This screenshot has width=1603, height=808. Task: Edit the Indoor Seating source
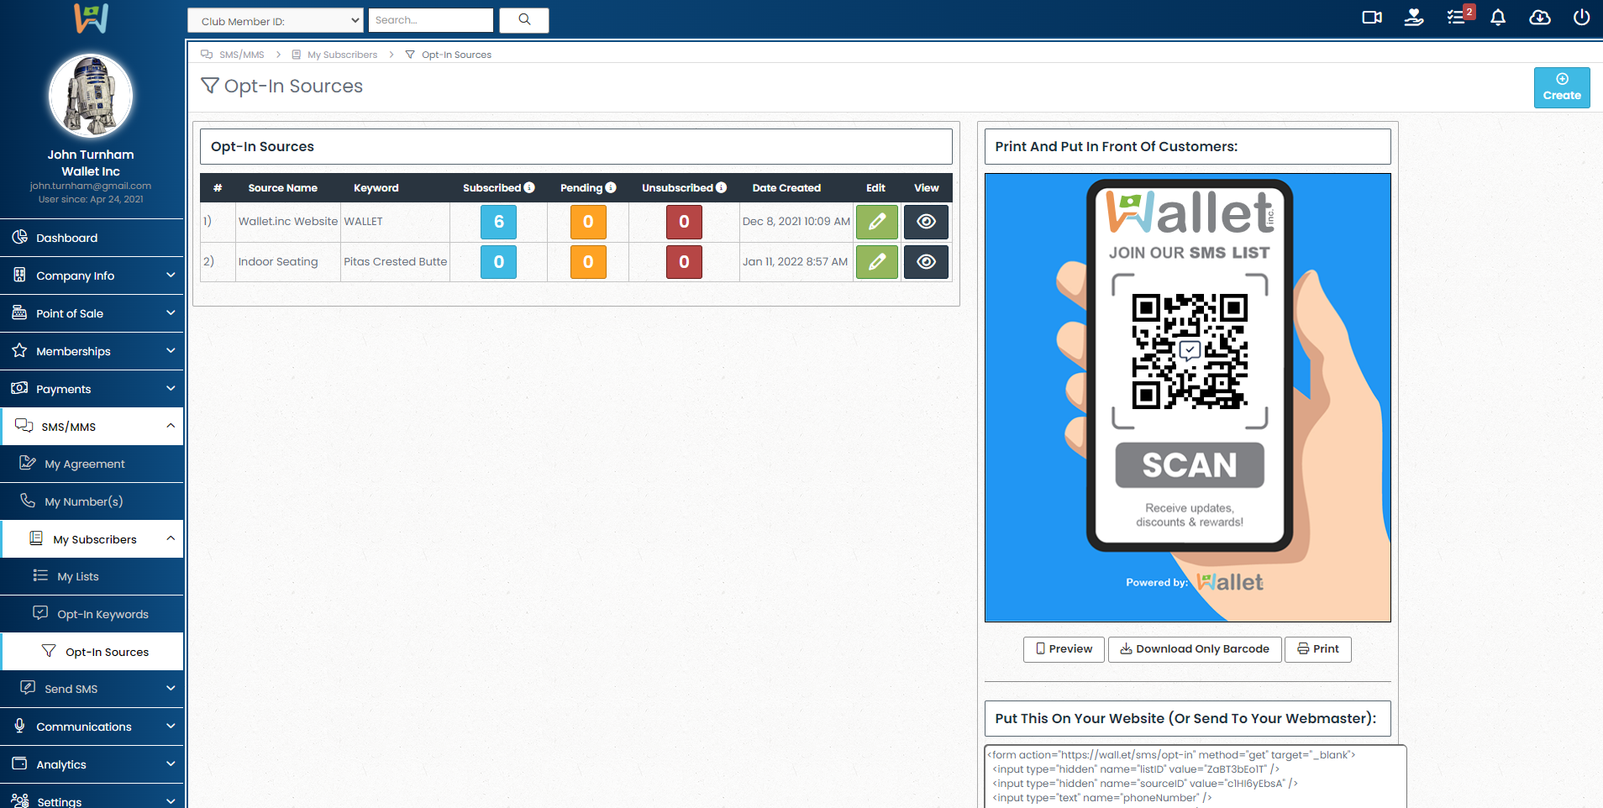877,262
